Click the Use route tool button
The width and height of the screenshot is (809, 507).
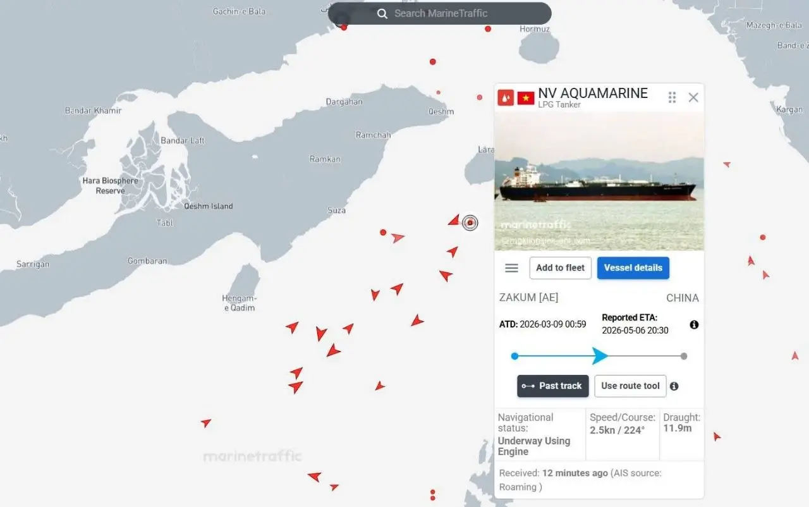pos(630,386)
